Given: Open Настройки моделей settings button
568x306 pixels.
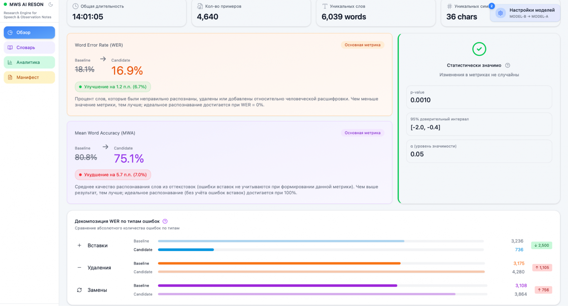Looking at the screenshot, I should point(525,13).
